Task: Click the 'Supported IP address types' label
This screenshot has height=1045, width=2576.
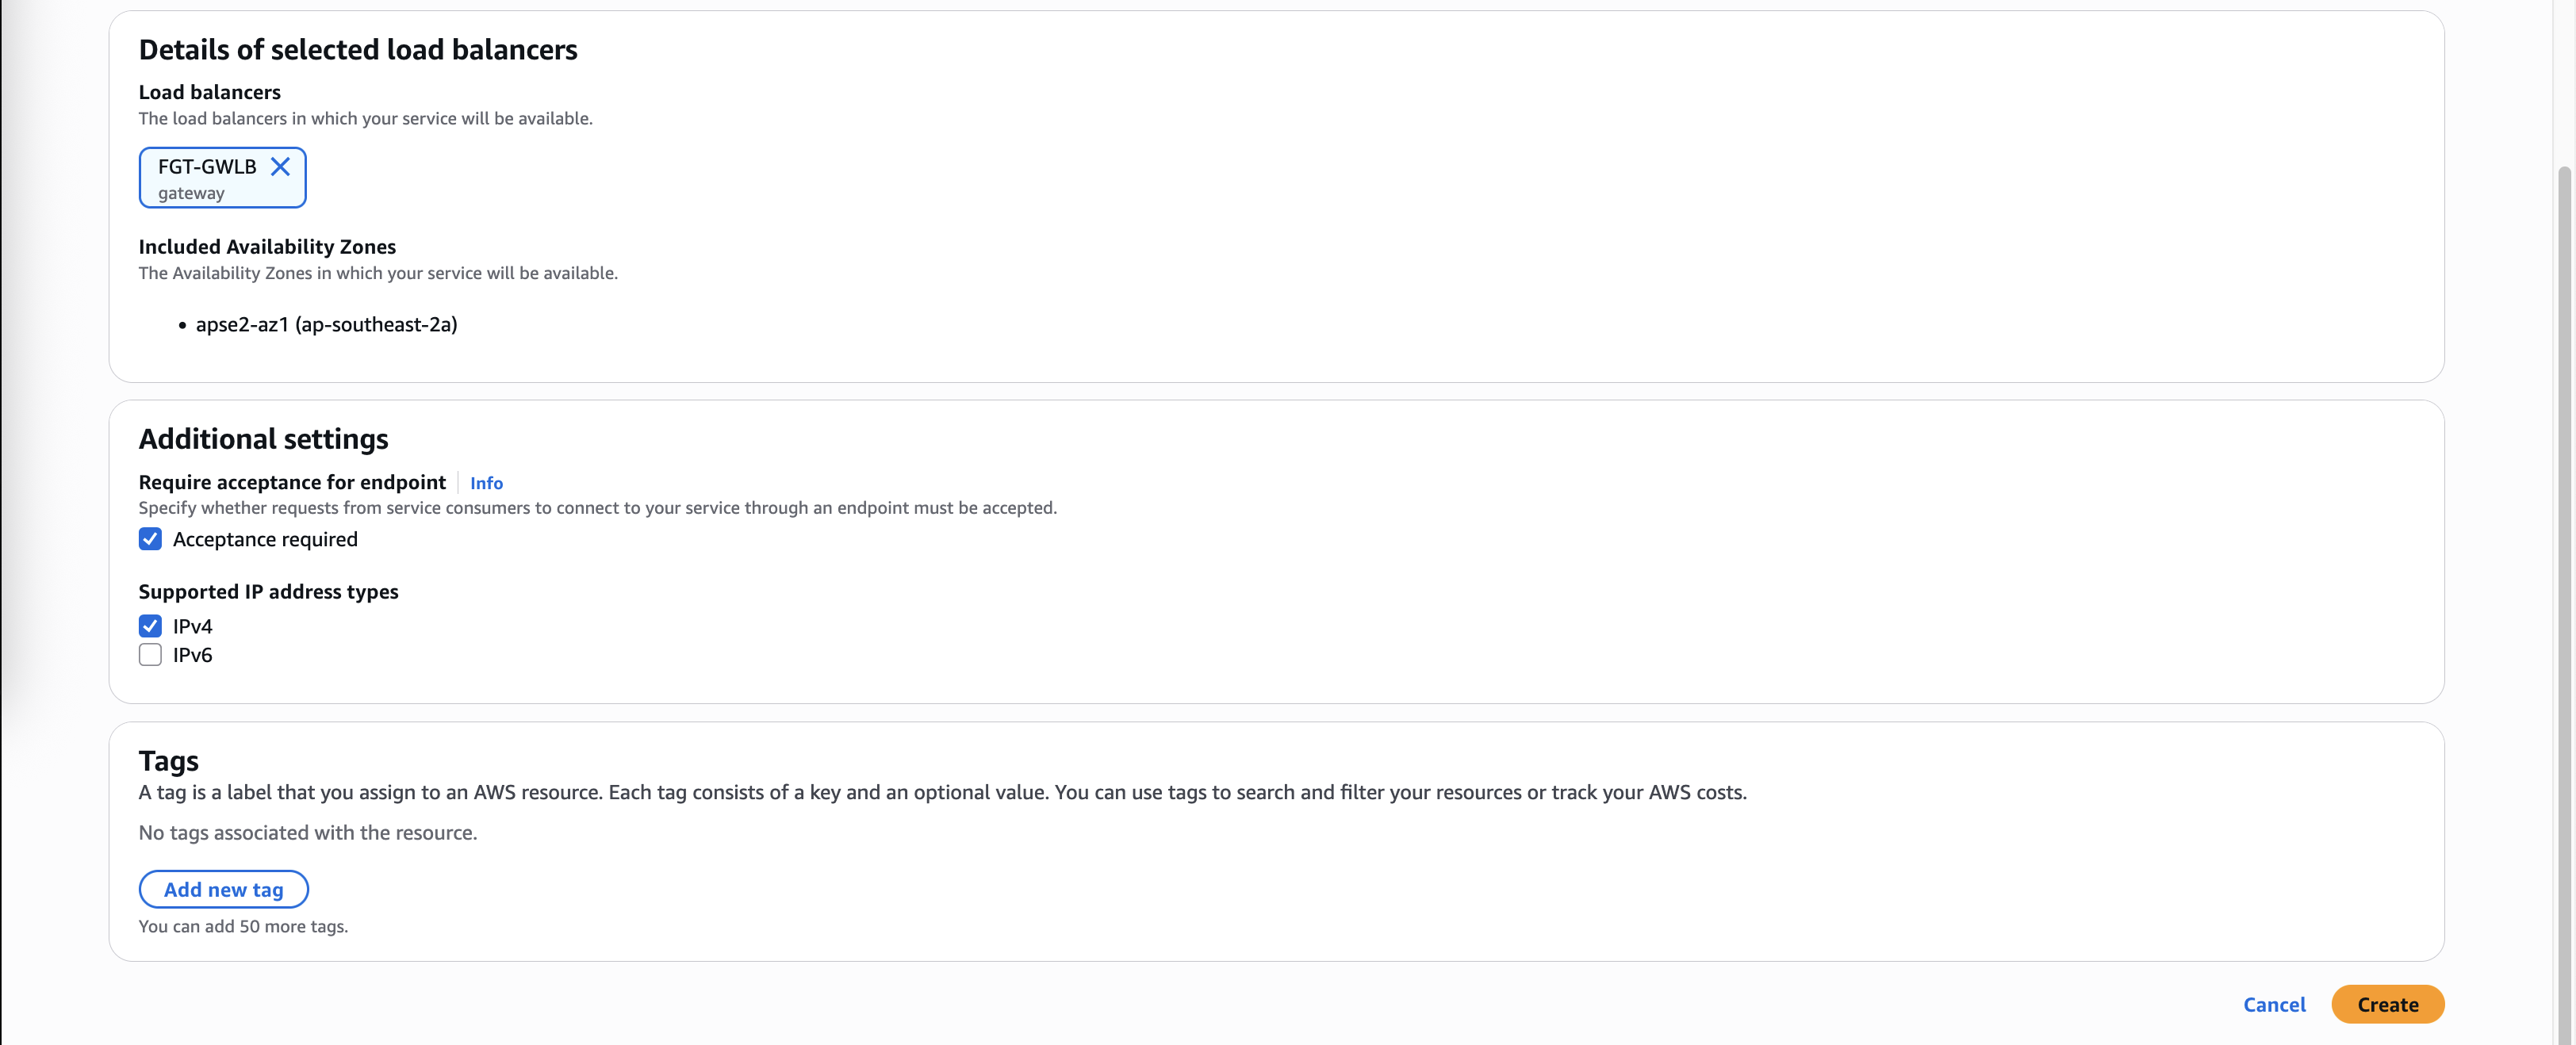Action: click(268, 591)
